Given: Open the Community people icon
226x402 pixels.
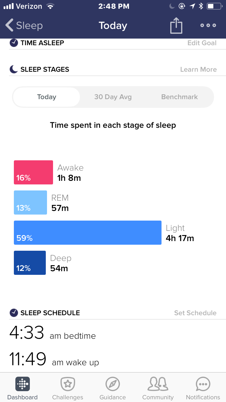Looking at the screenshot, I should point(158,384).
